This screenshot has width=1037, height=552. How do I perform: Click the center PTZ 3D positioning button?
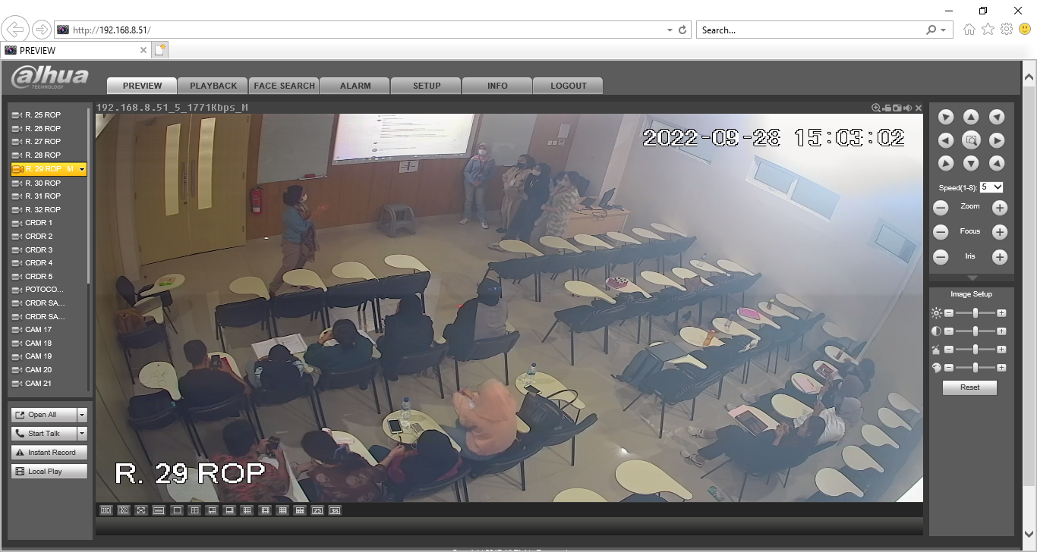(971, 140)
